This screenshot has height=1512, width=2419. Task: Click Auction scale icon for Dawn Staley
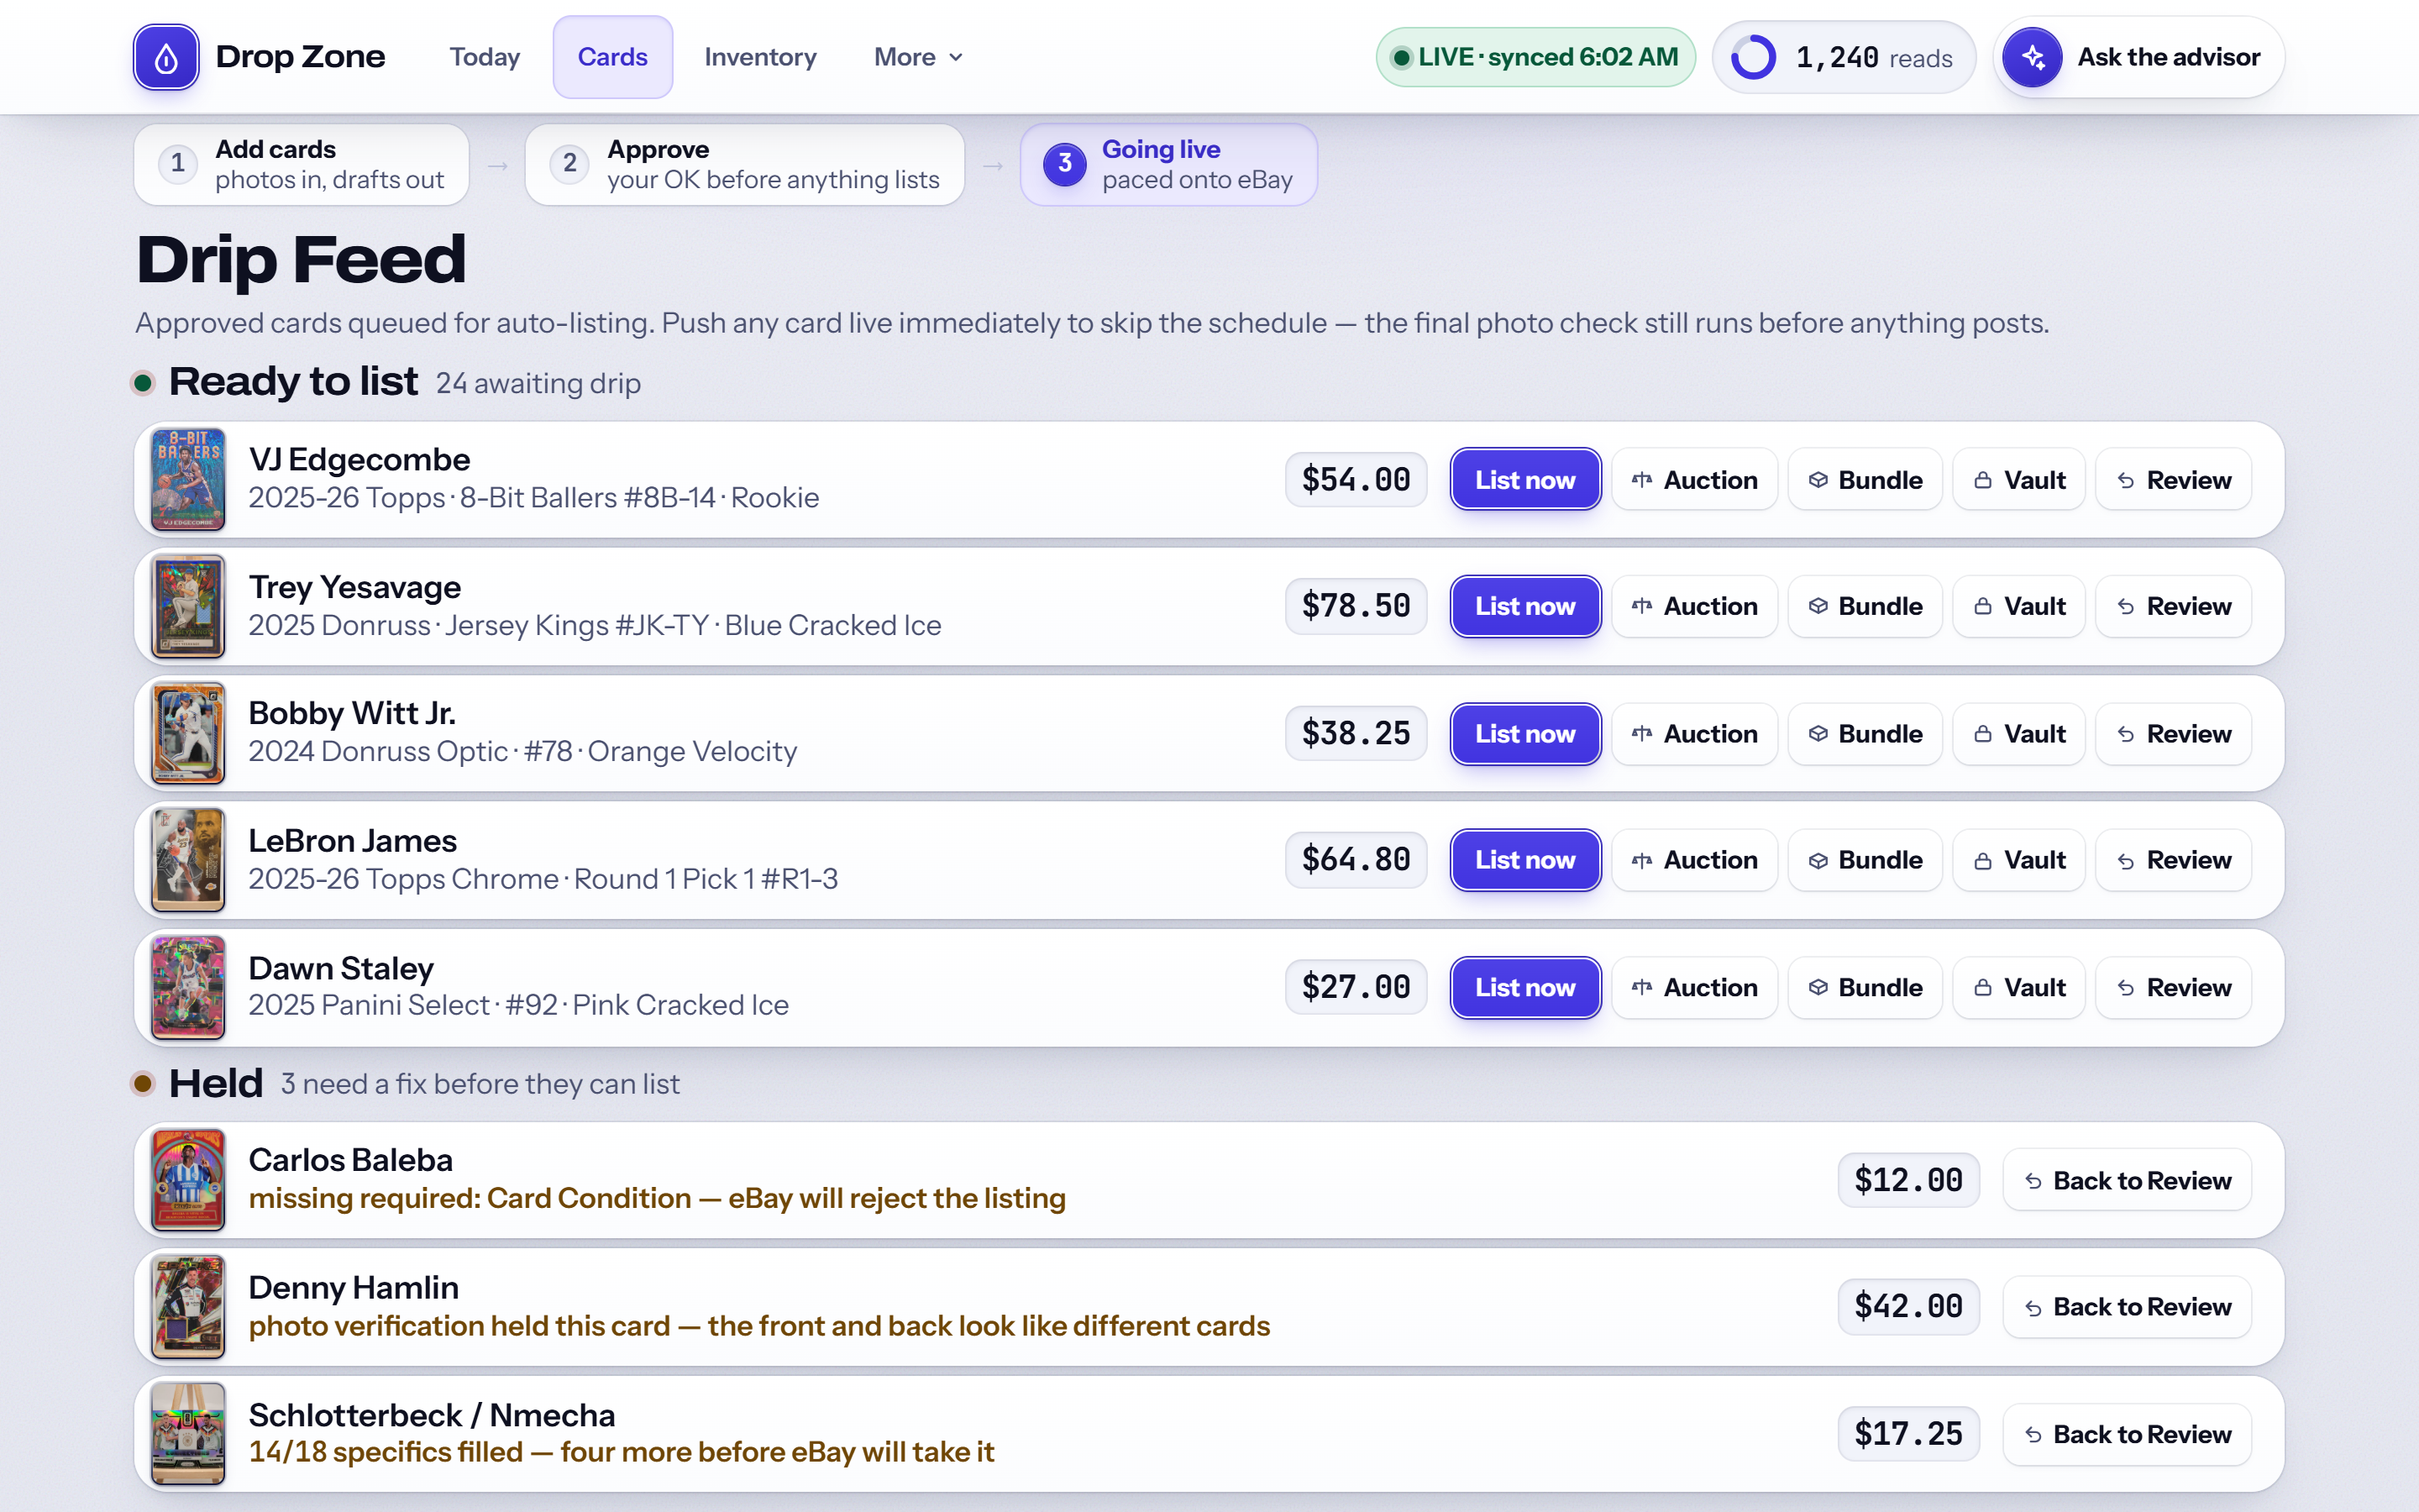click(x=1641, y=987)
